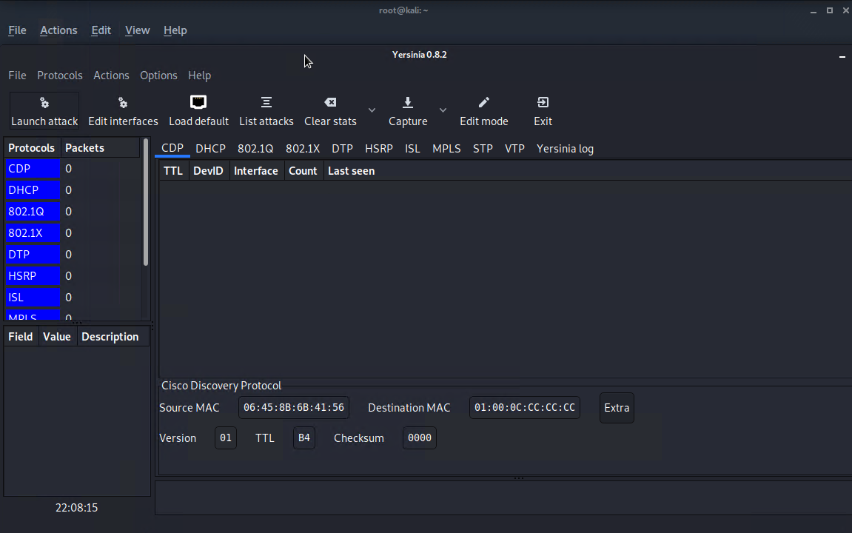Click the Exit toolbar icon
The image size is (852, 533).
pos(543,102)
